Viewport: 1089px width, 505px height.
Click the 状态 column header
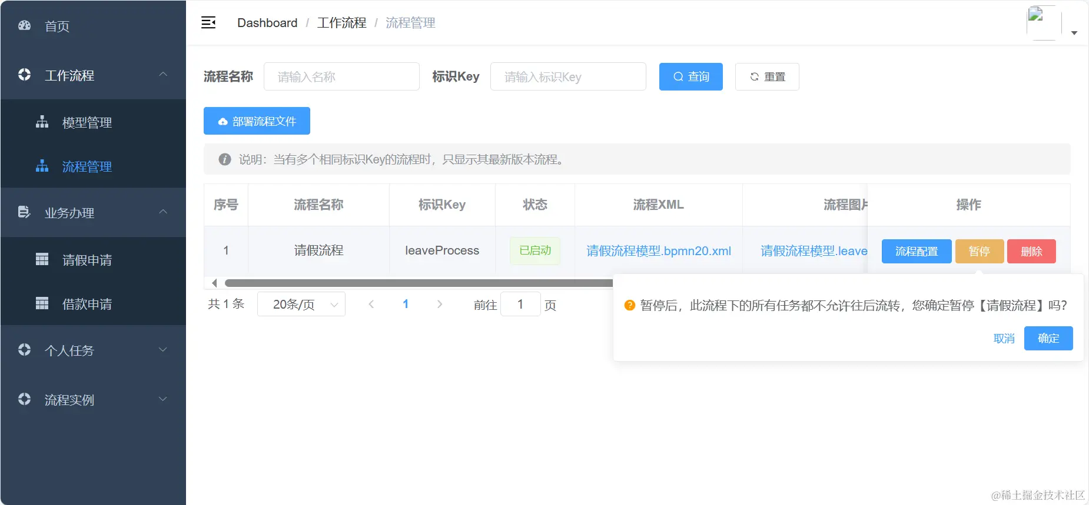(x=535, y=205)
